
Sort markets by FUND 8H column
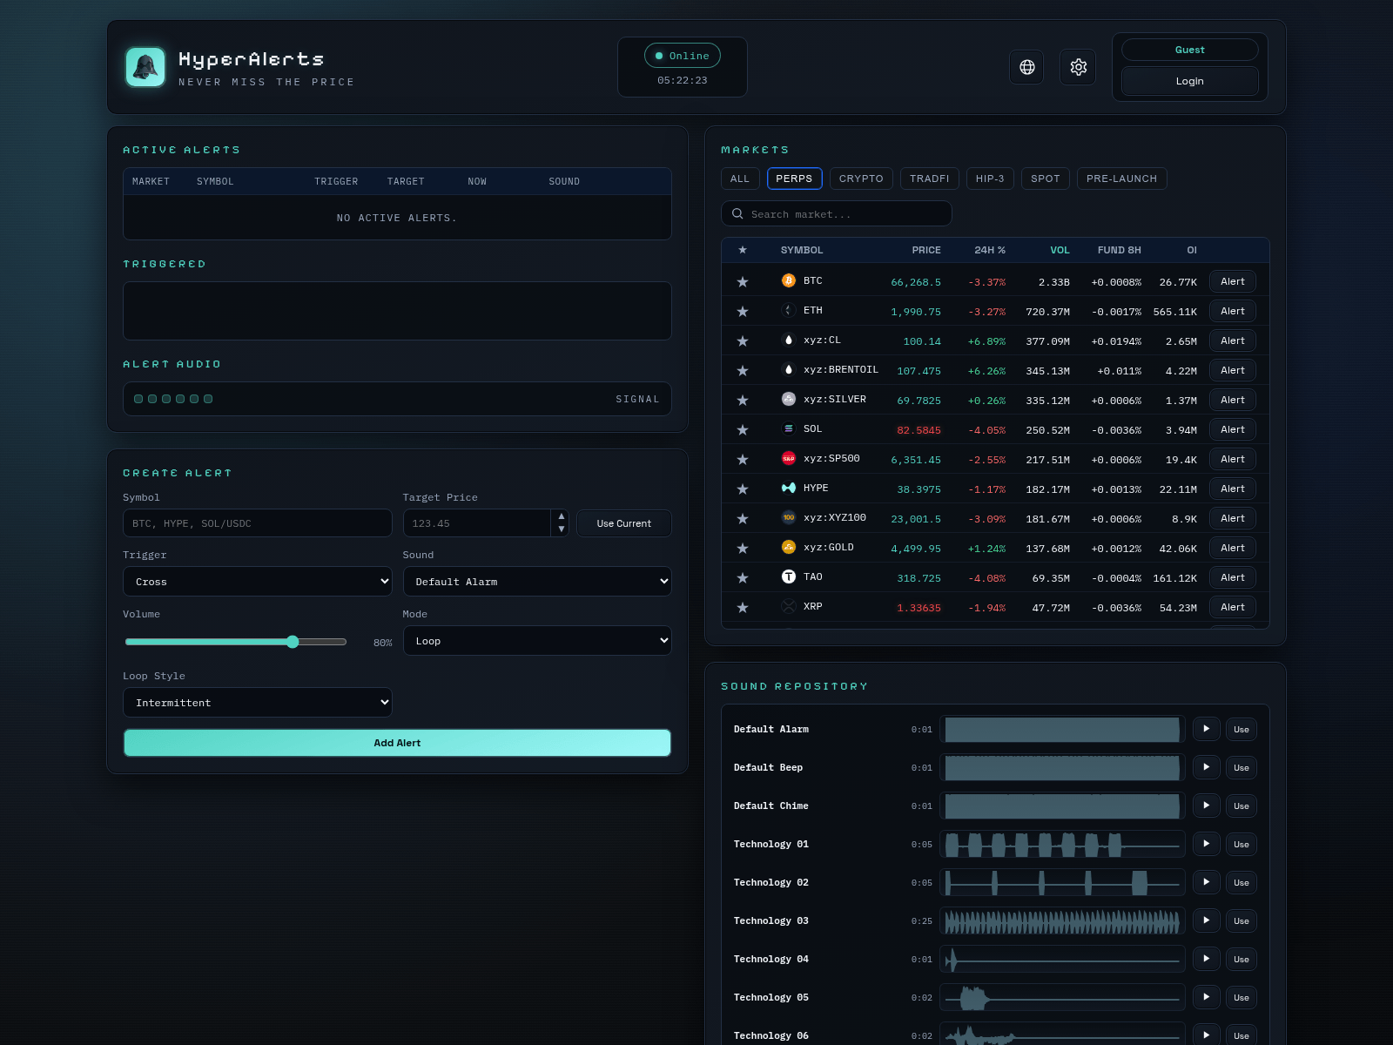(1119, 250)
